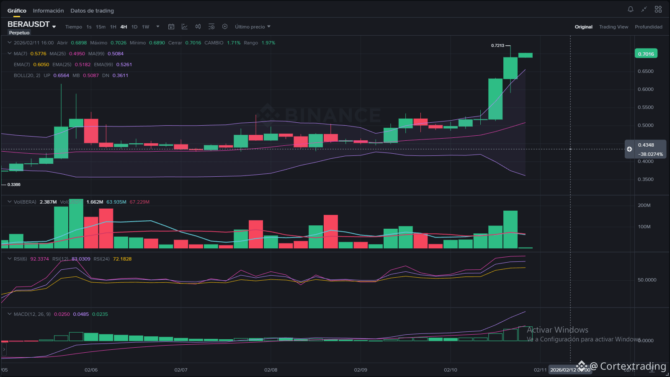Click the -38.0274% crosshair change label
Viewport: 670px width, 377px height.
pos(651,154)
